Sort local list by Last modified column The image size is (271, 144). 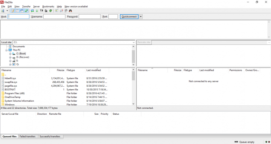97,70
